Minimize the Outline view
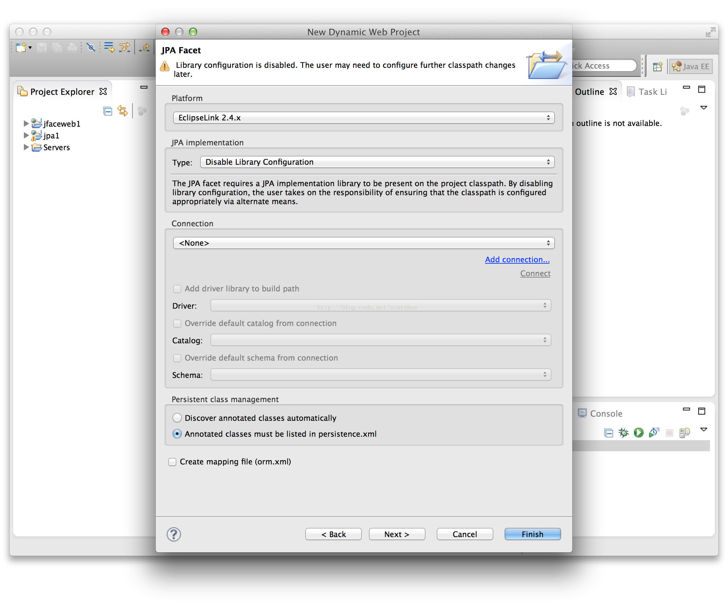 tap(686, 87)
